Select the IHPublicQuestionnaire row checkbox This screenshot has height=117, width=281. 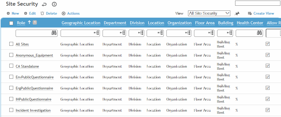point(11,99)
